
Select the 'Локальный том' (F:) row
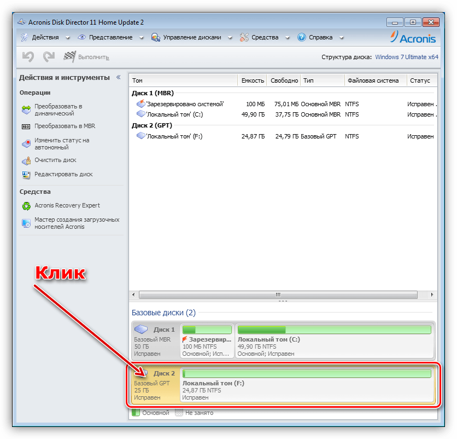[x=283, y=136]
